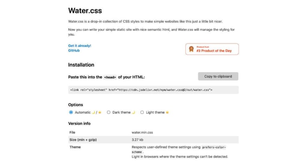Click the moon icon after Dark theme
307x167 pixels.
(x=133, y=112)
